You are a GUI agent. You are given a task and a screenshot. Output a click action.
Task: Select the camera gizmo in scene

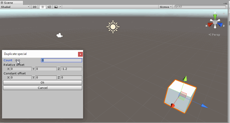click(60, 35)
